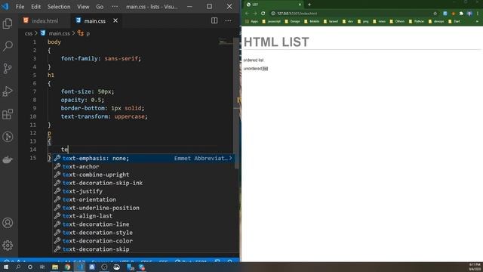Open the Go menu

pos(100,7)
